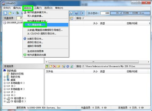
Task: Click yellow folder icon right of red X
Action: 59,66
